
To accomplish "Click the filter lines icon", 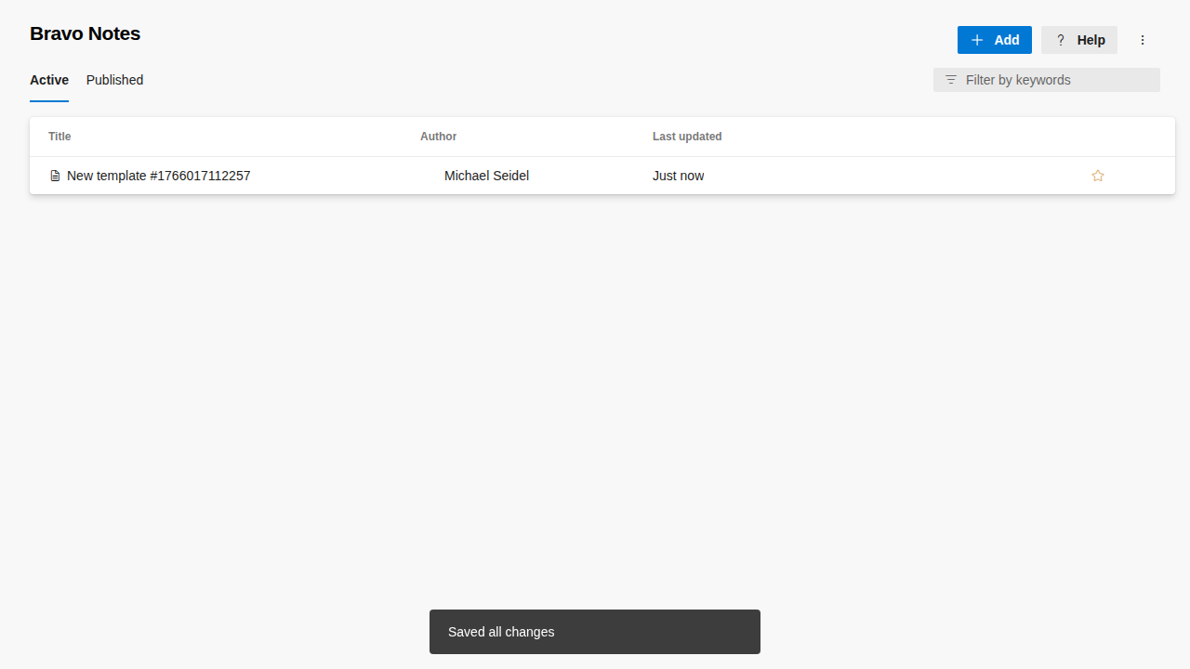I will click(951, 80).
